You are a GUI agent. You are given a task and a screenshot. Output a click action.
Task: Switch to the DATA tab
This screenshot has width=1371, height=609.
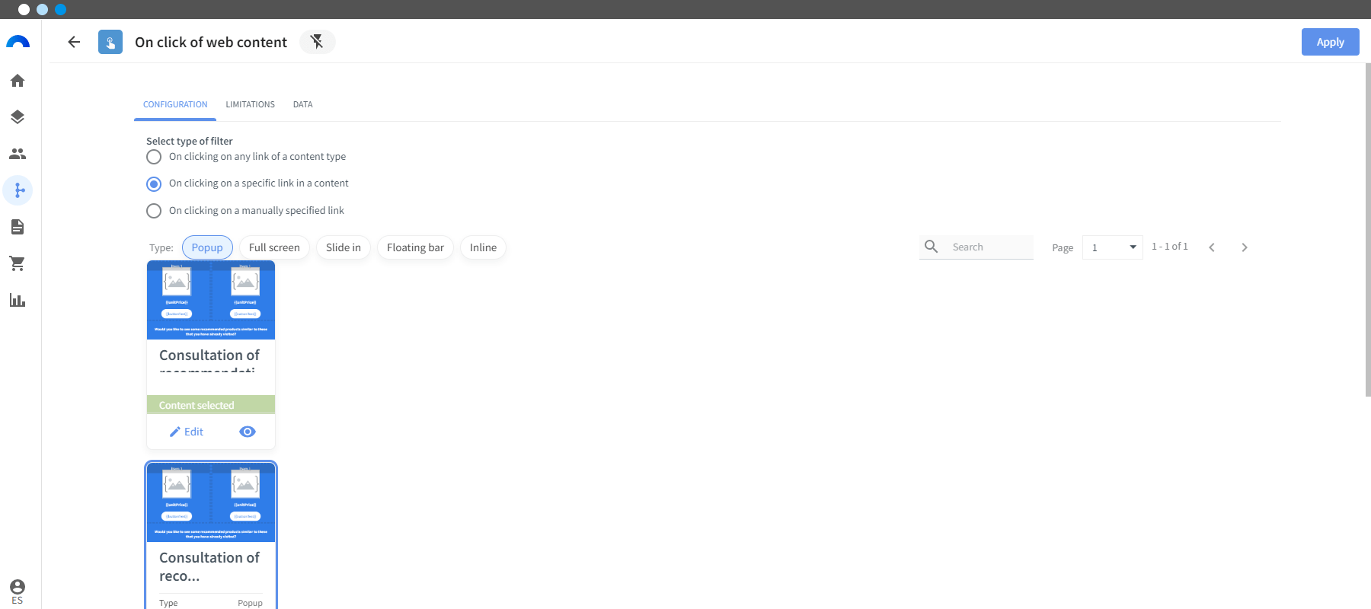(x=302, y=104)
